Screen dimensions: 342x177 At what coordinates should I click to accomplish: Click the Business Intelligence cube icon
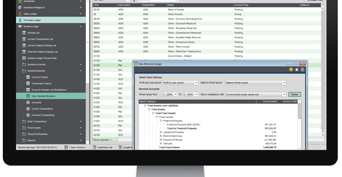20,8
